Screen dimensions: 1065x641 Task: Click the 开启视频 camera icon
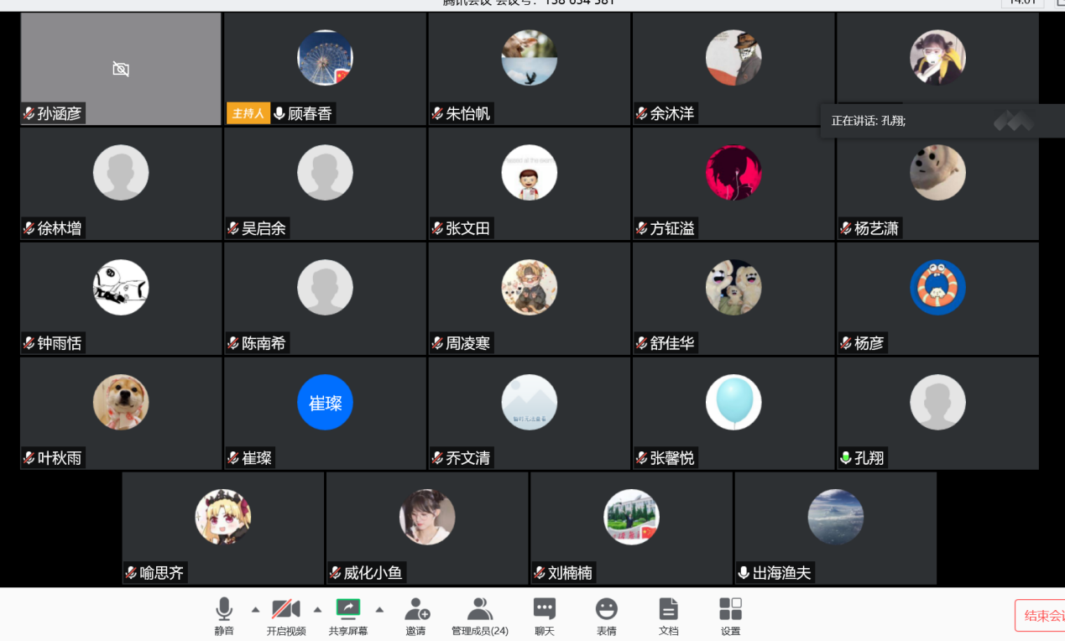point(285,610)
